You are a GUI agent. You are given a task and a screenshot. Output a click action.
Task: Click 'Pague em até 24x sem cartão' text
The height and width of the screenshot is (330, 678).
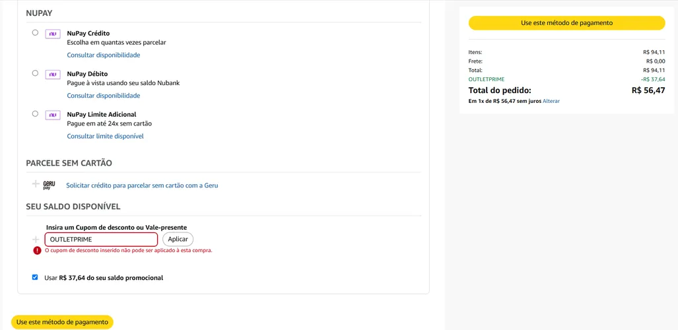[110, 123]
